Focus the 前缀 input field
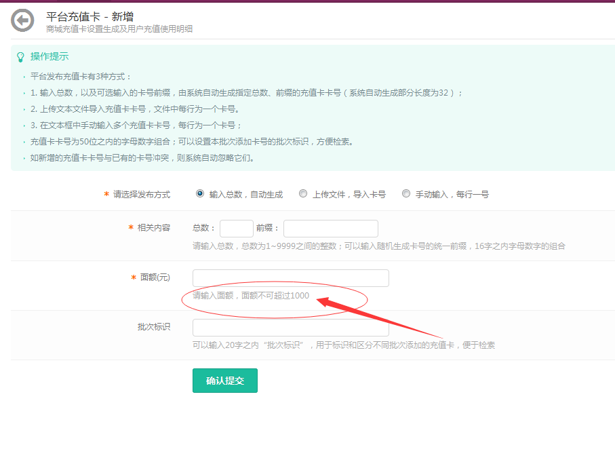 coord(331,229)
